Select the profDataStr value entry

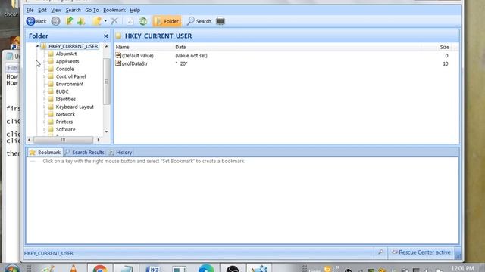(132, 63)
